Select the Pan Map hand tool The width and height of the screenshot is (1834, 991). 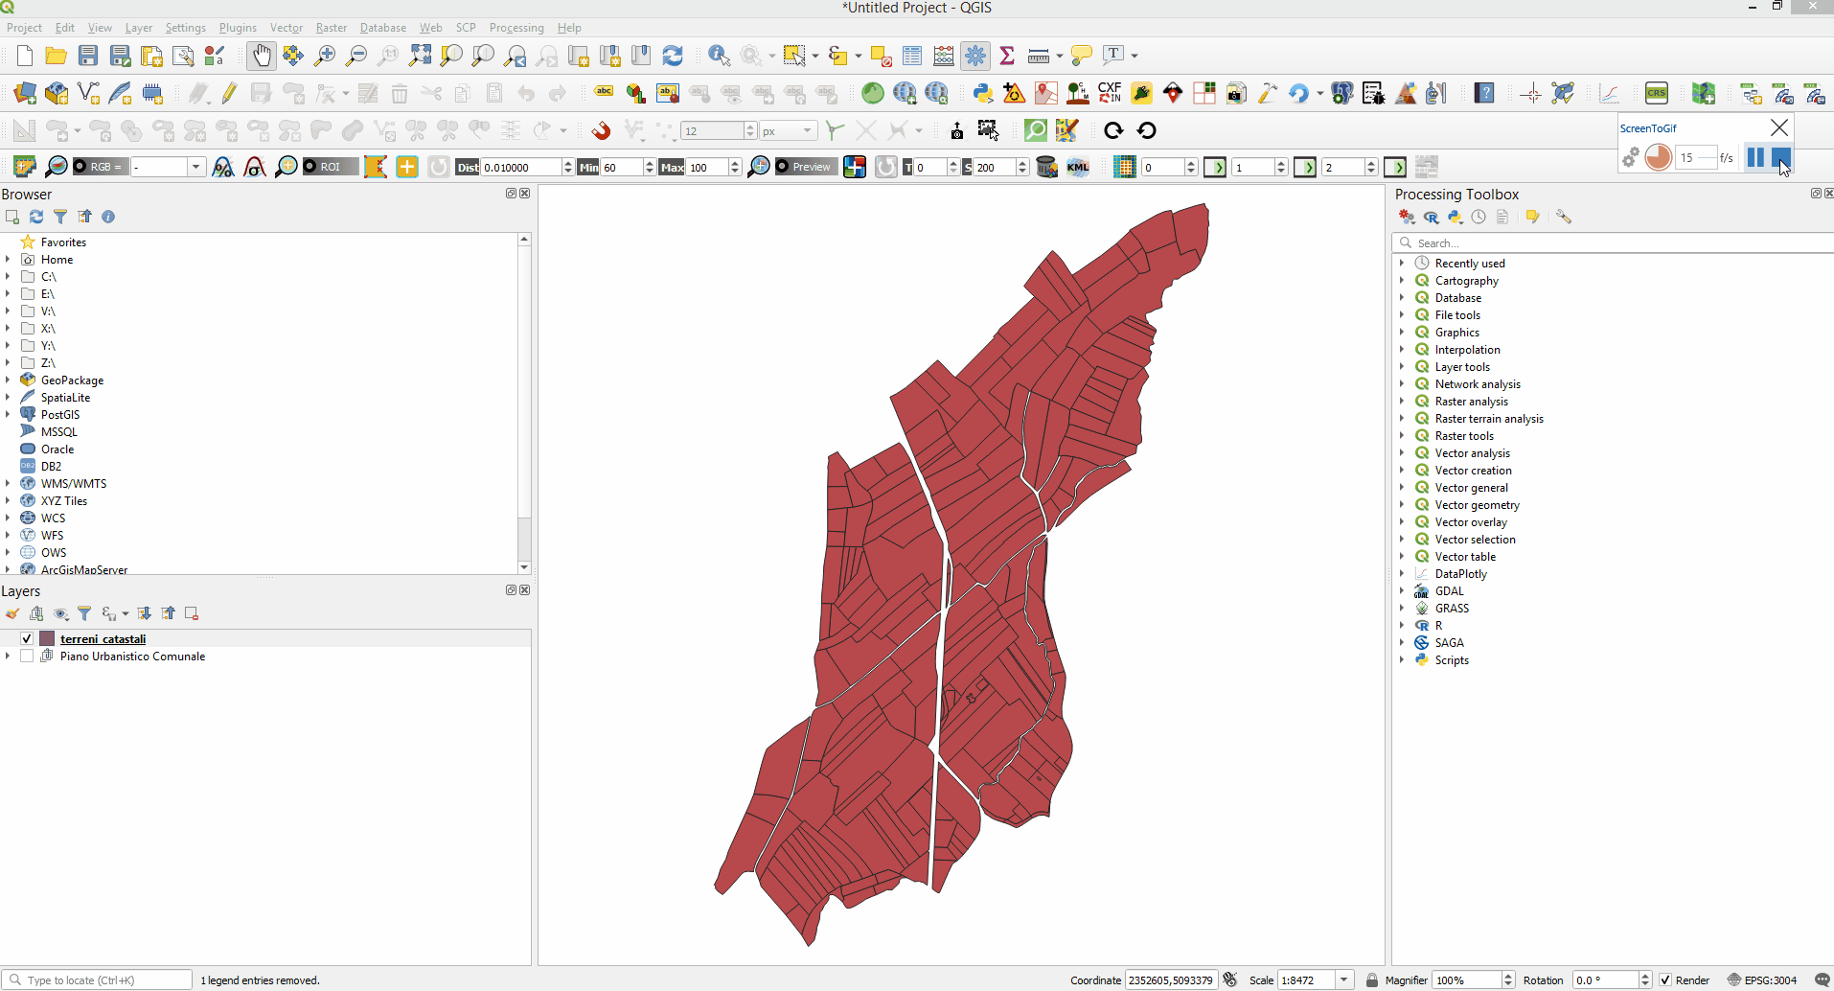click(x=261, y=56)
